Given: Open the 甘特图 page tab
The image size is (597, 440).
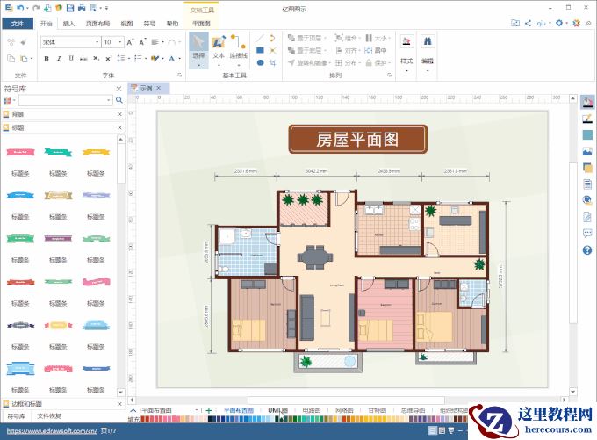Looking at the screenshot, I should [x=378, y=410].
